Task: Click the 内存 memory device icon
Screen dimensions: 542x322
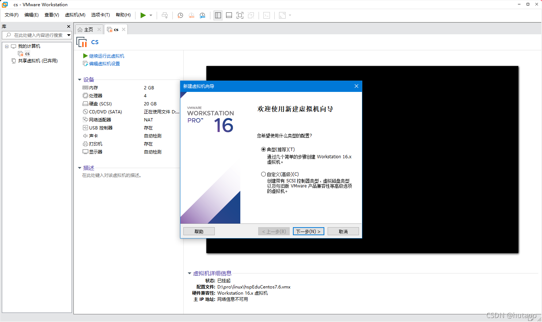Action: pyautogui.click(x=85, y=88)
